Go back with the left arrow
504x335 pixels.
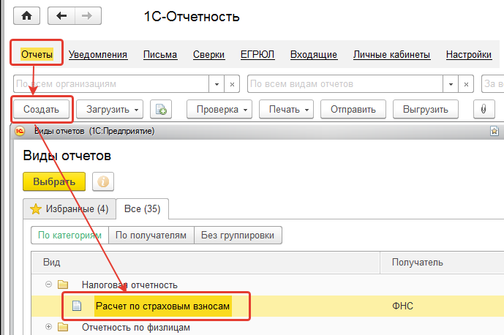click(x=61, y=16)
